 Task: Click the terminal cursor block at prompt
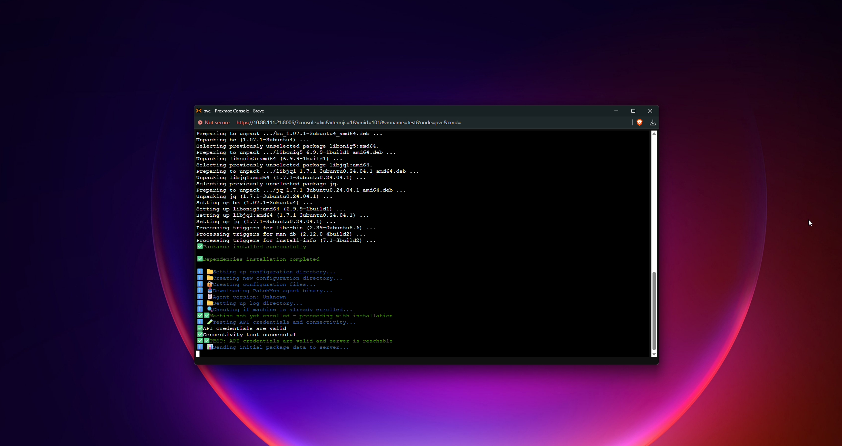[x=198, y=354]
